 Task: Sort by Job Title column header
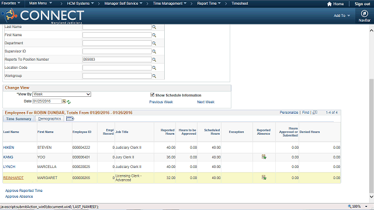click(x=122, y=132)
